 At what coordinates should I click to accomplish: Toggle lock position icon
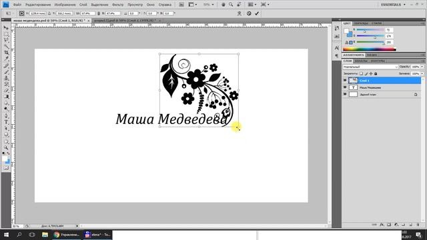click(x=371, y=73)
